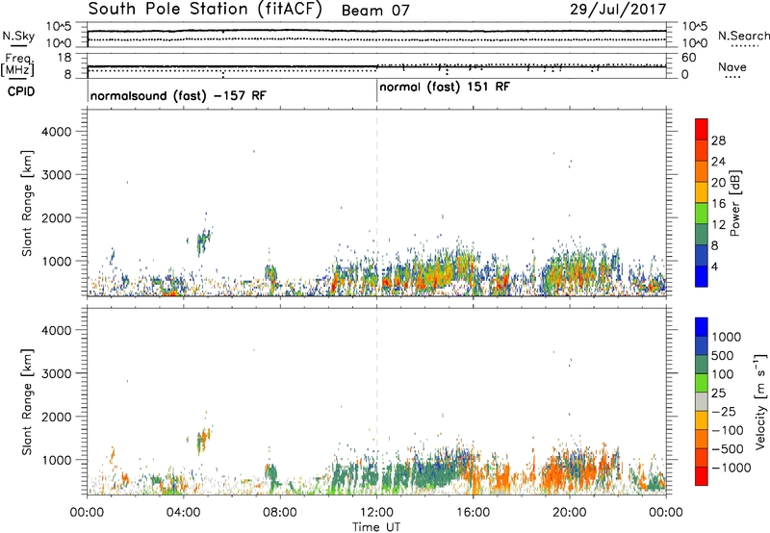Screen dimensions: 770x533
Task: Select the "N.Search" legend label
Action: [743, 36]
